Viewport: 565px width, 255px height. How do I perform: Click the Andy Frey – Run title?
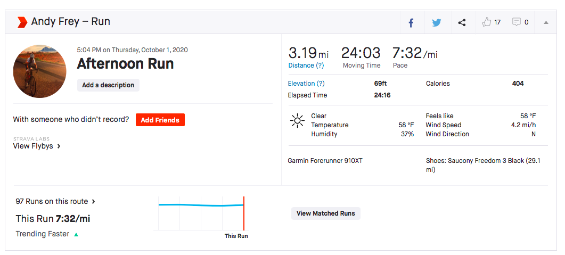pos(70,22)
